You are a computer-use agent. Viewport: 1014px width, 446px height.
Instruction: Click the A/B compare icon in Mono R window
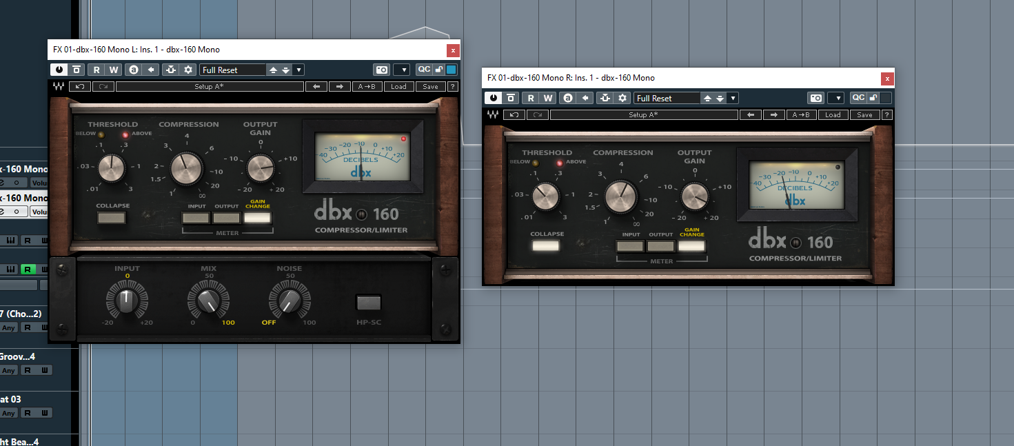[x=567, y=98]
